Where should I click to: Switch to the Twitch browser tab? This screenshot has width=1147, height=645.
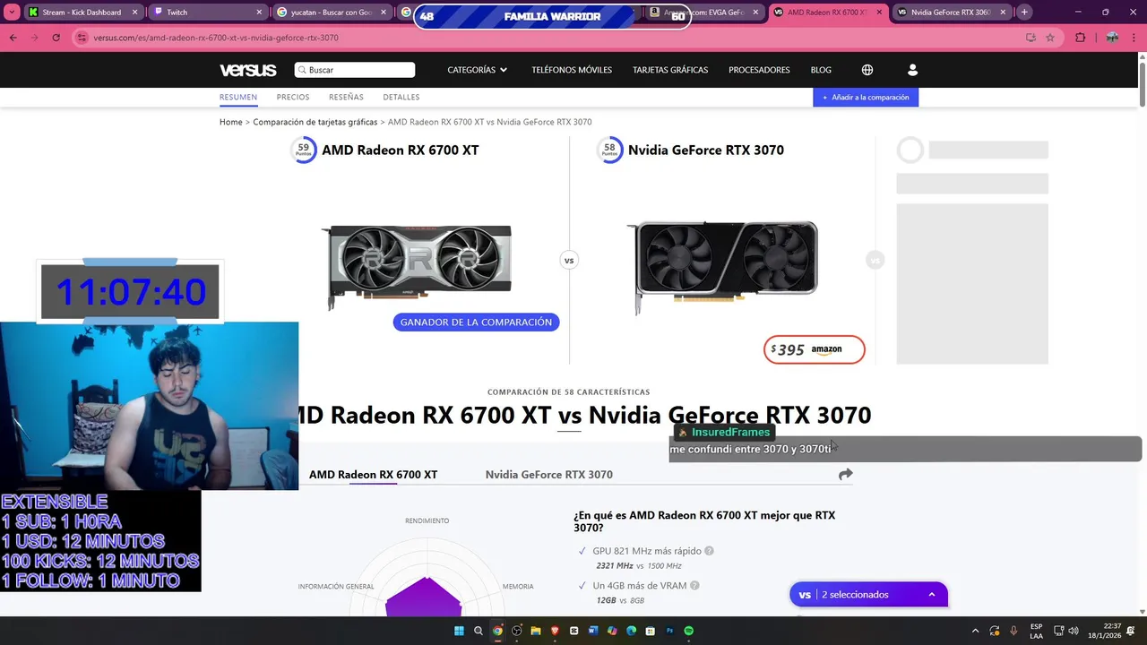[x=209, y=13]
